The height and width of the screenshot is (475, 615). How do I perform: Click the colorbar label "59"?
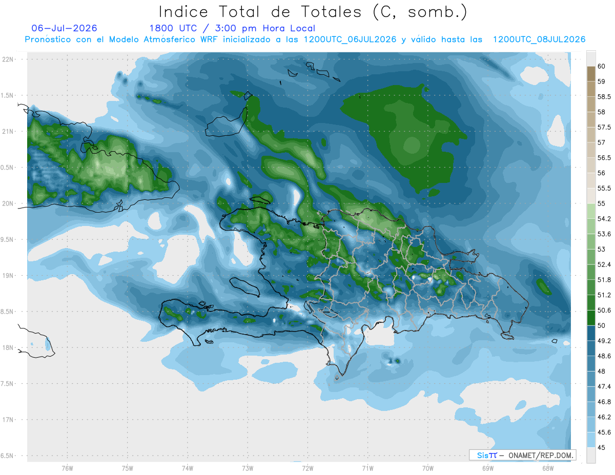point(601,81)
